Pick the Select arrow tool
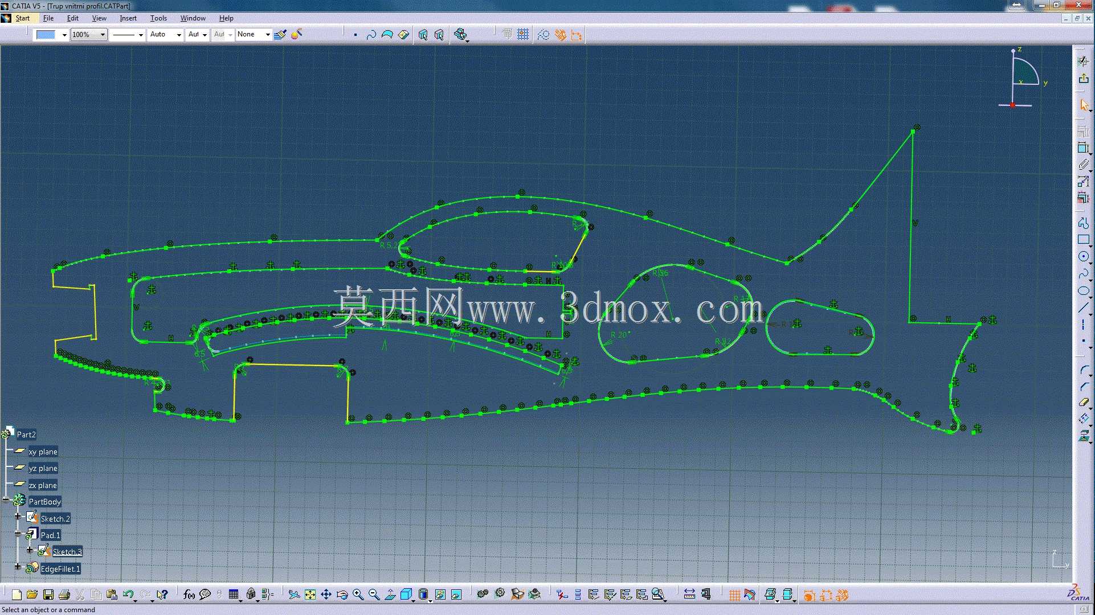1095x615 pixels. click(x=1084, y=105)
